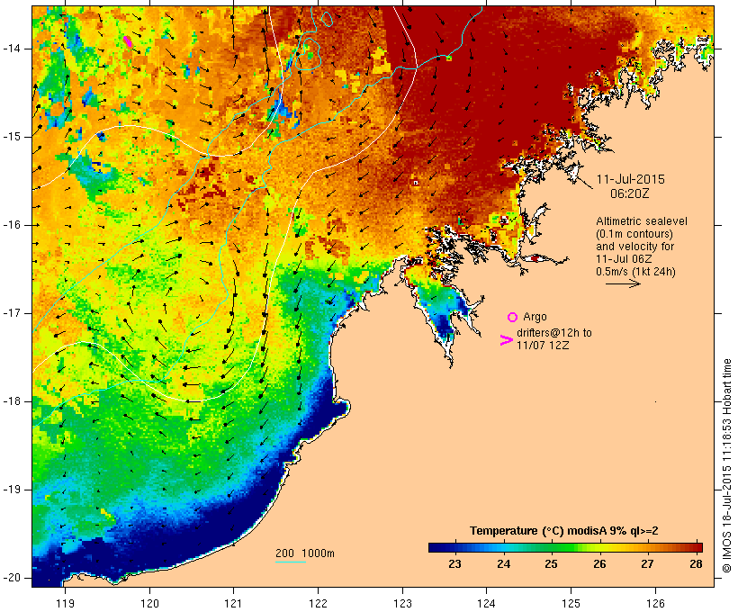Click latitude axis label -19
This screenshot has width=738, height=612.
point(11,490)
